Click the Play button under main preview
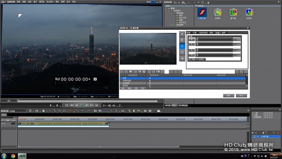Screen dimensions: 282x159 [82, 106]
